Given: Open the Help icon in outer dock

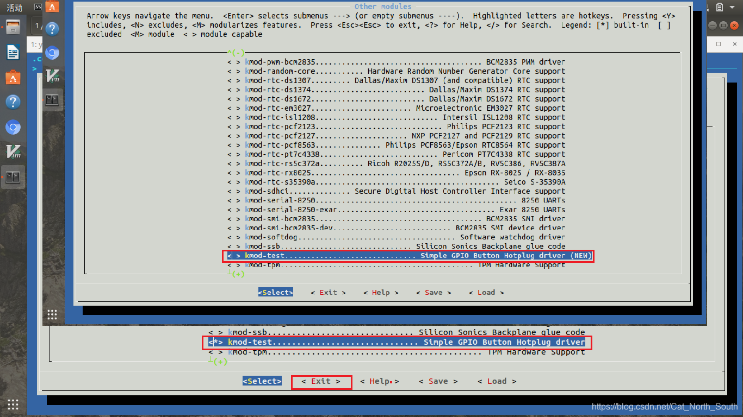Looking at the screenshot, I should [13, 102].
